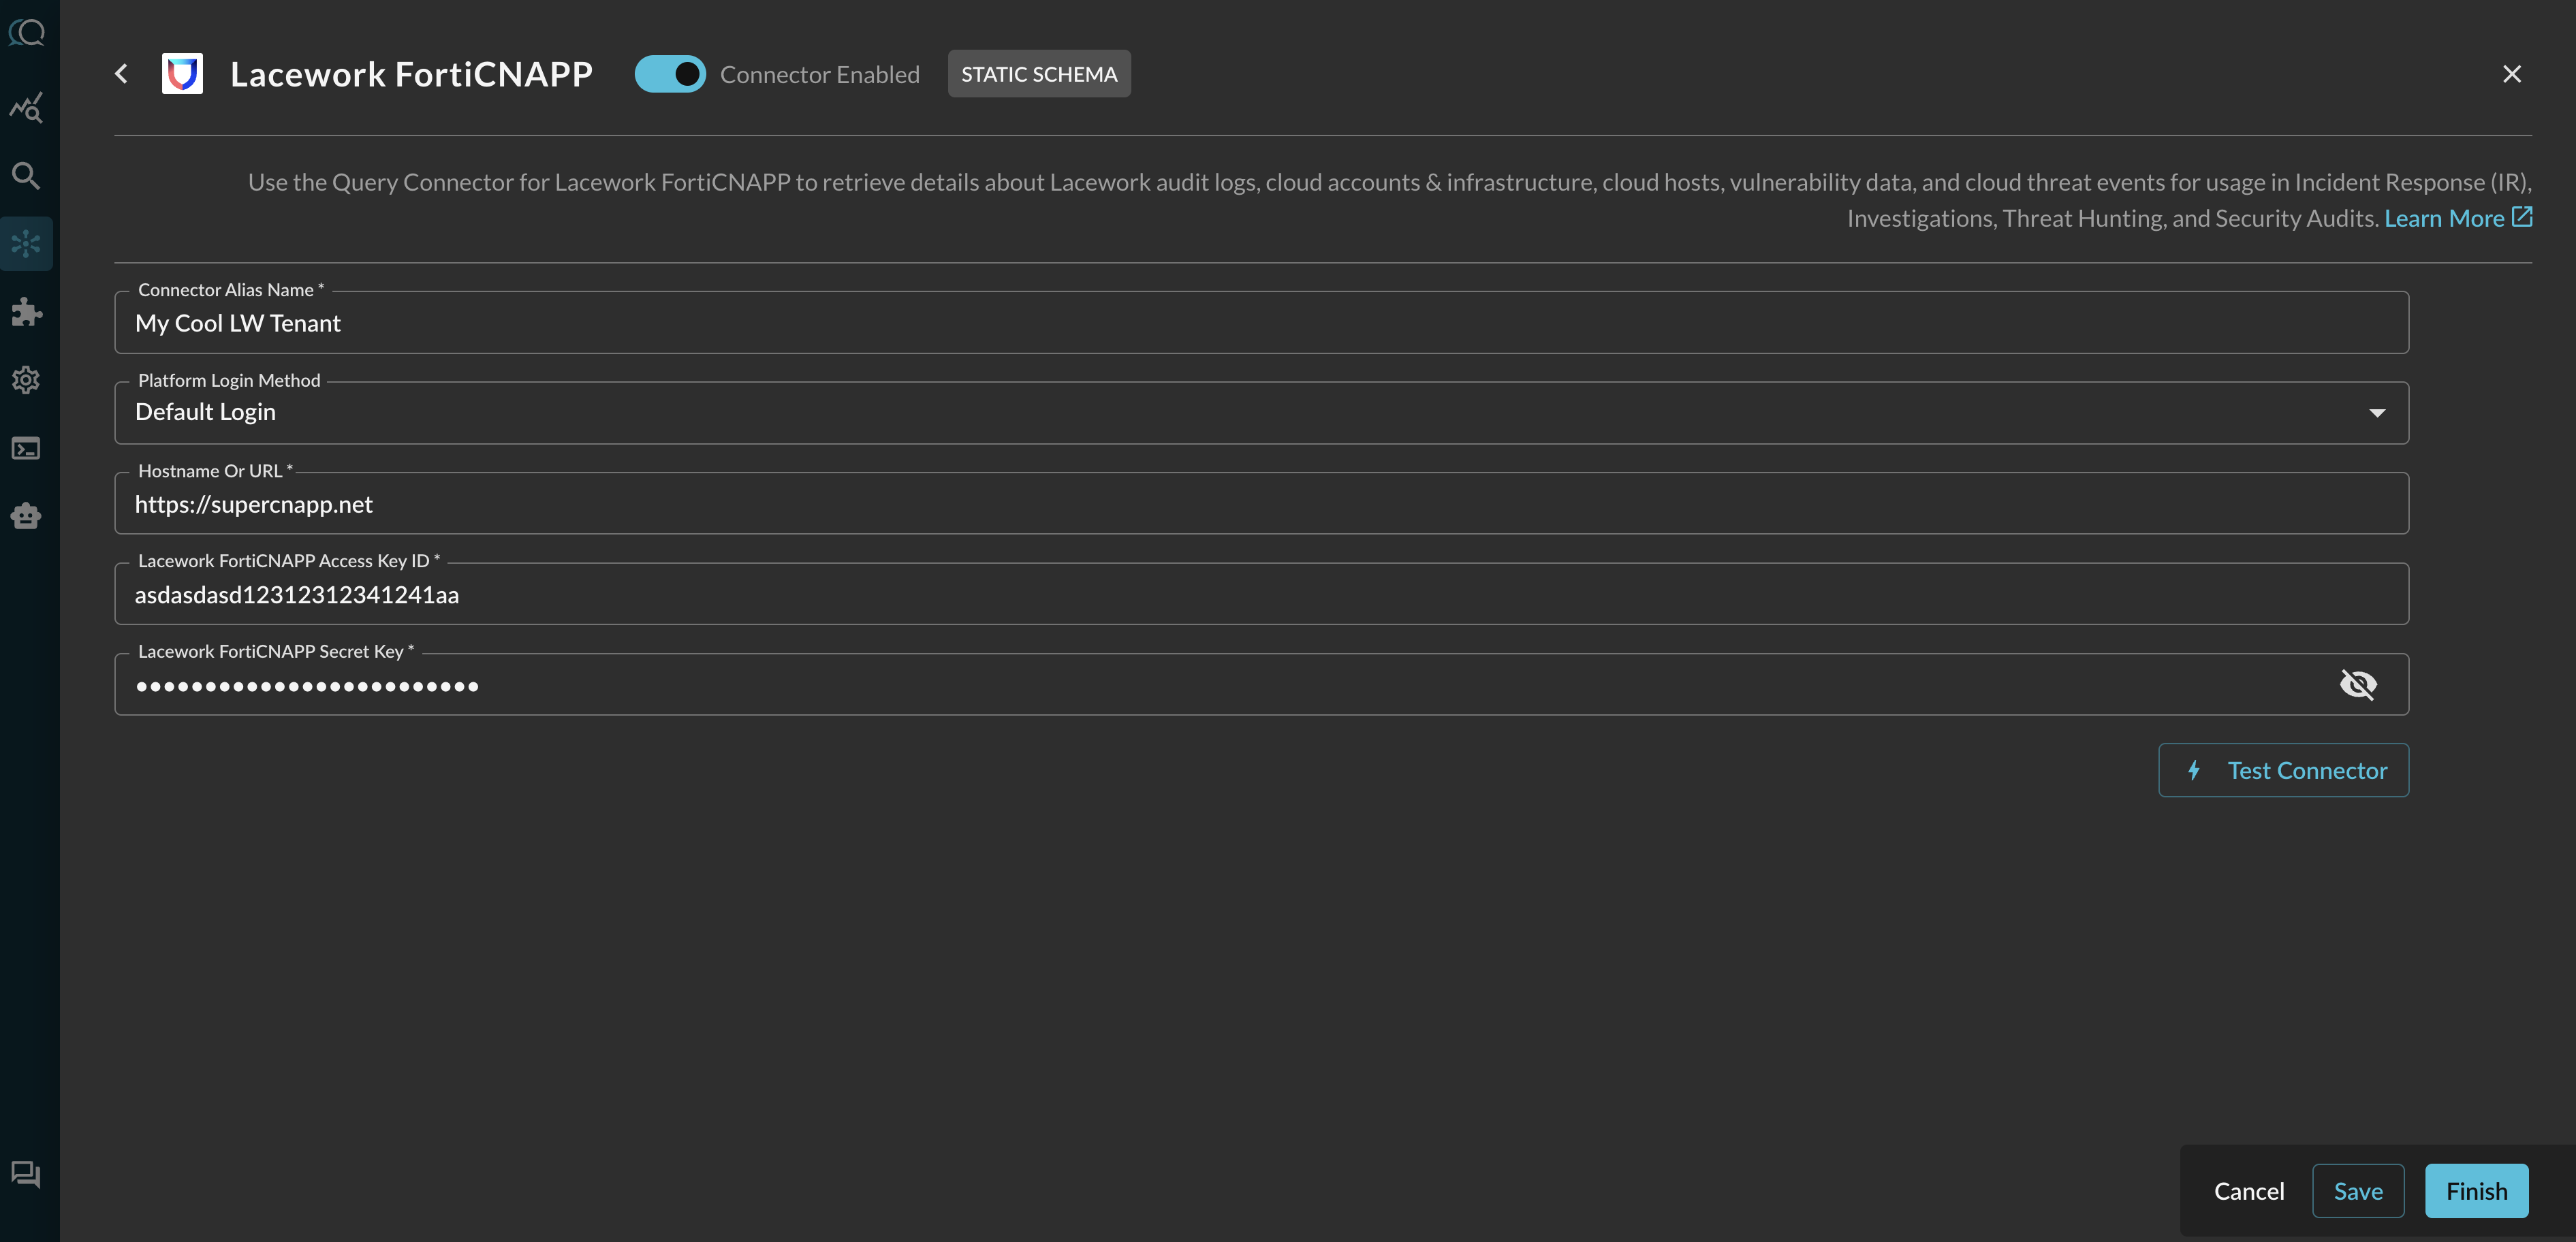Click the Connector Enabled label

[820, 74]
